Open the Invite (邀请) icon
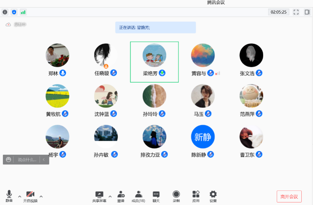The width and height of the screenshot is (313, 205). (121, 196)
